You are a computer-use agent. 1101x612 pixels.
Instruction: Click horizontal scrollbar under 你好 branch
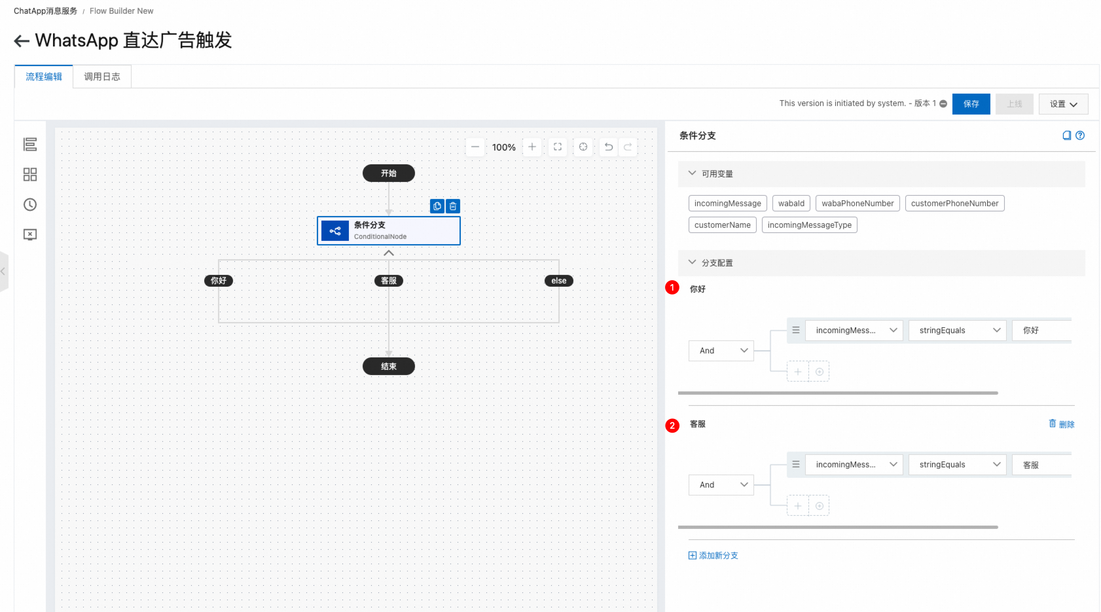tap(838, 393)
